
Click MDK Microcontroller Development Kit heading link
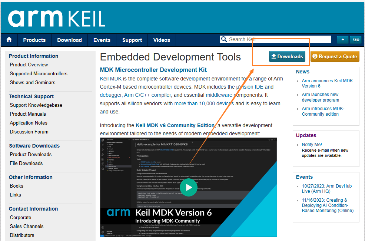153,70
